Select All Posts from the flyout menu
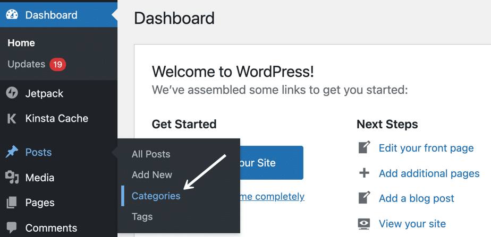The image size is (491, 237). (151, 154)
